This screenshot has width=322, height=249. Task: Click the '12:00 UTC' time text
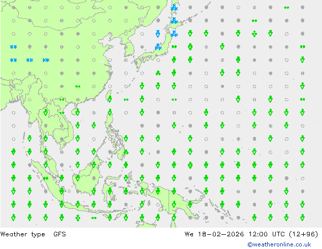pos(267,234)
